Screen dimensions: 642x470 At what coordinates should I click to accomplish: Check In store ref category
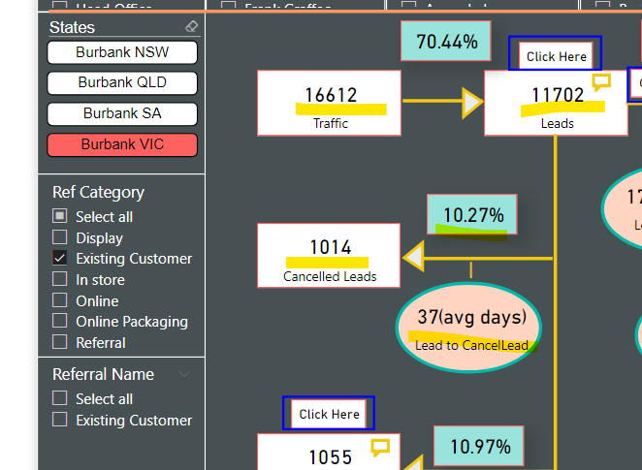click(x=60, y=279)
